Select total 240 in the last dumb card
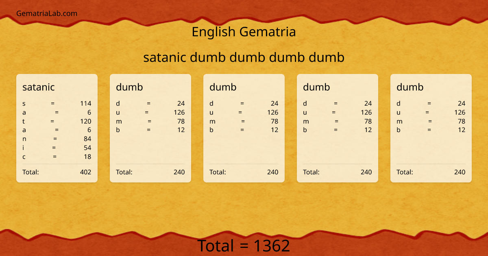The height and width of the screenshot is (256, 488). [460, 172]
